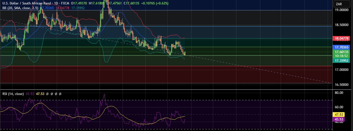This screenshot has width=353, height=131.
Task: Click the red 18.04778 price axis label
Action: click(342, 38)
